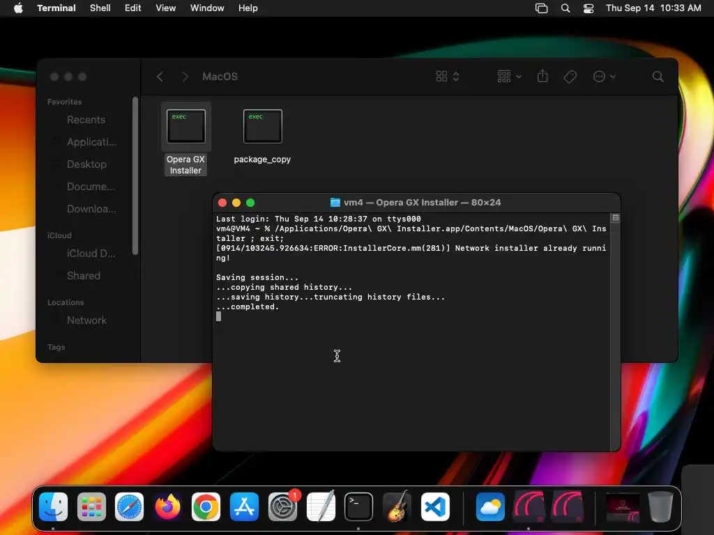Open Launchpad from the Dock
The image size is (714, 535).
point(91,506)
